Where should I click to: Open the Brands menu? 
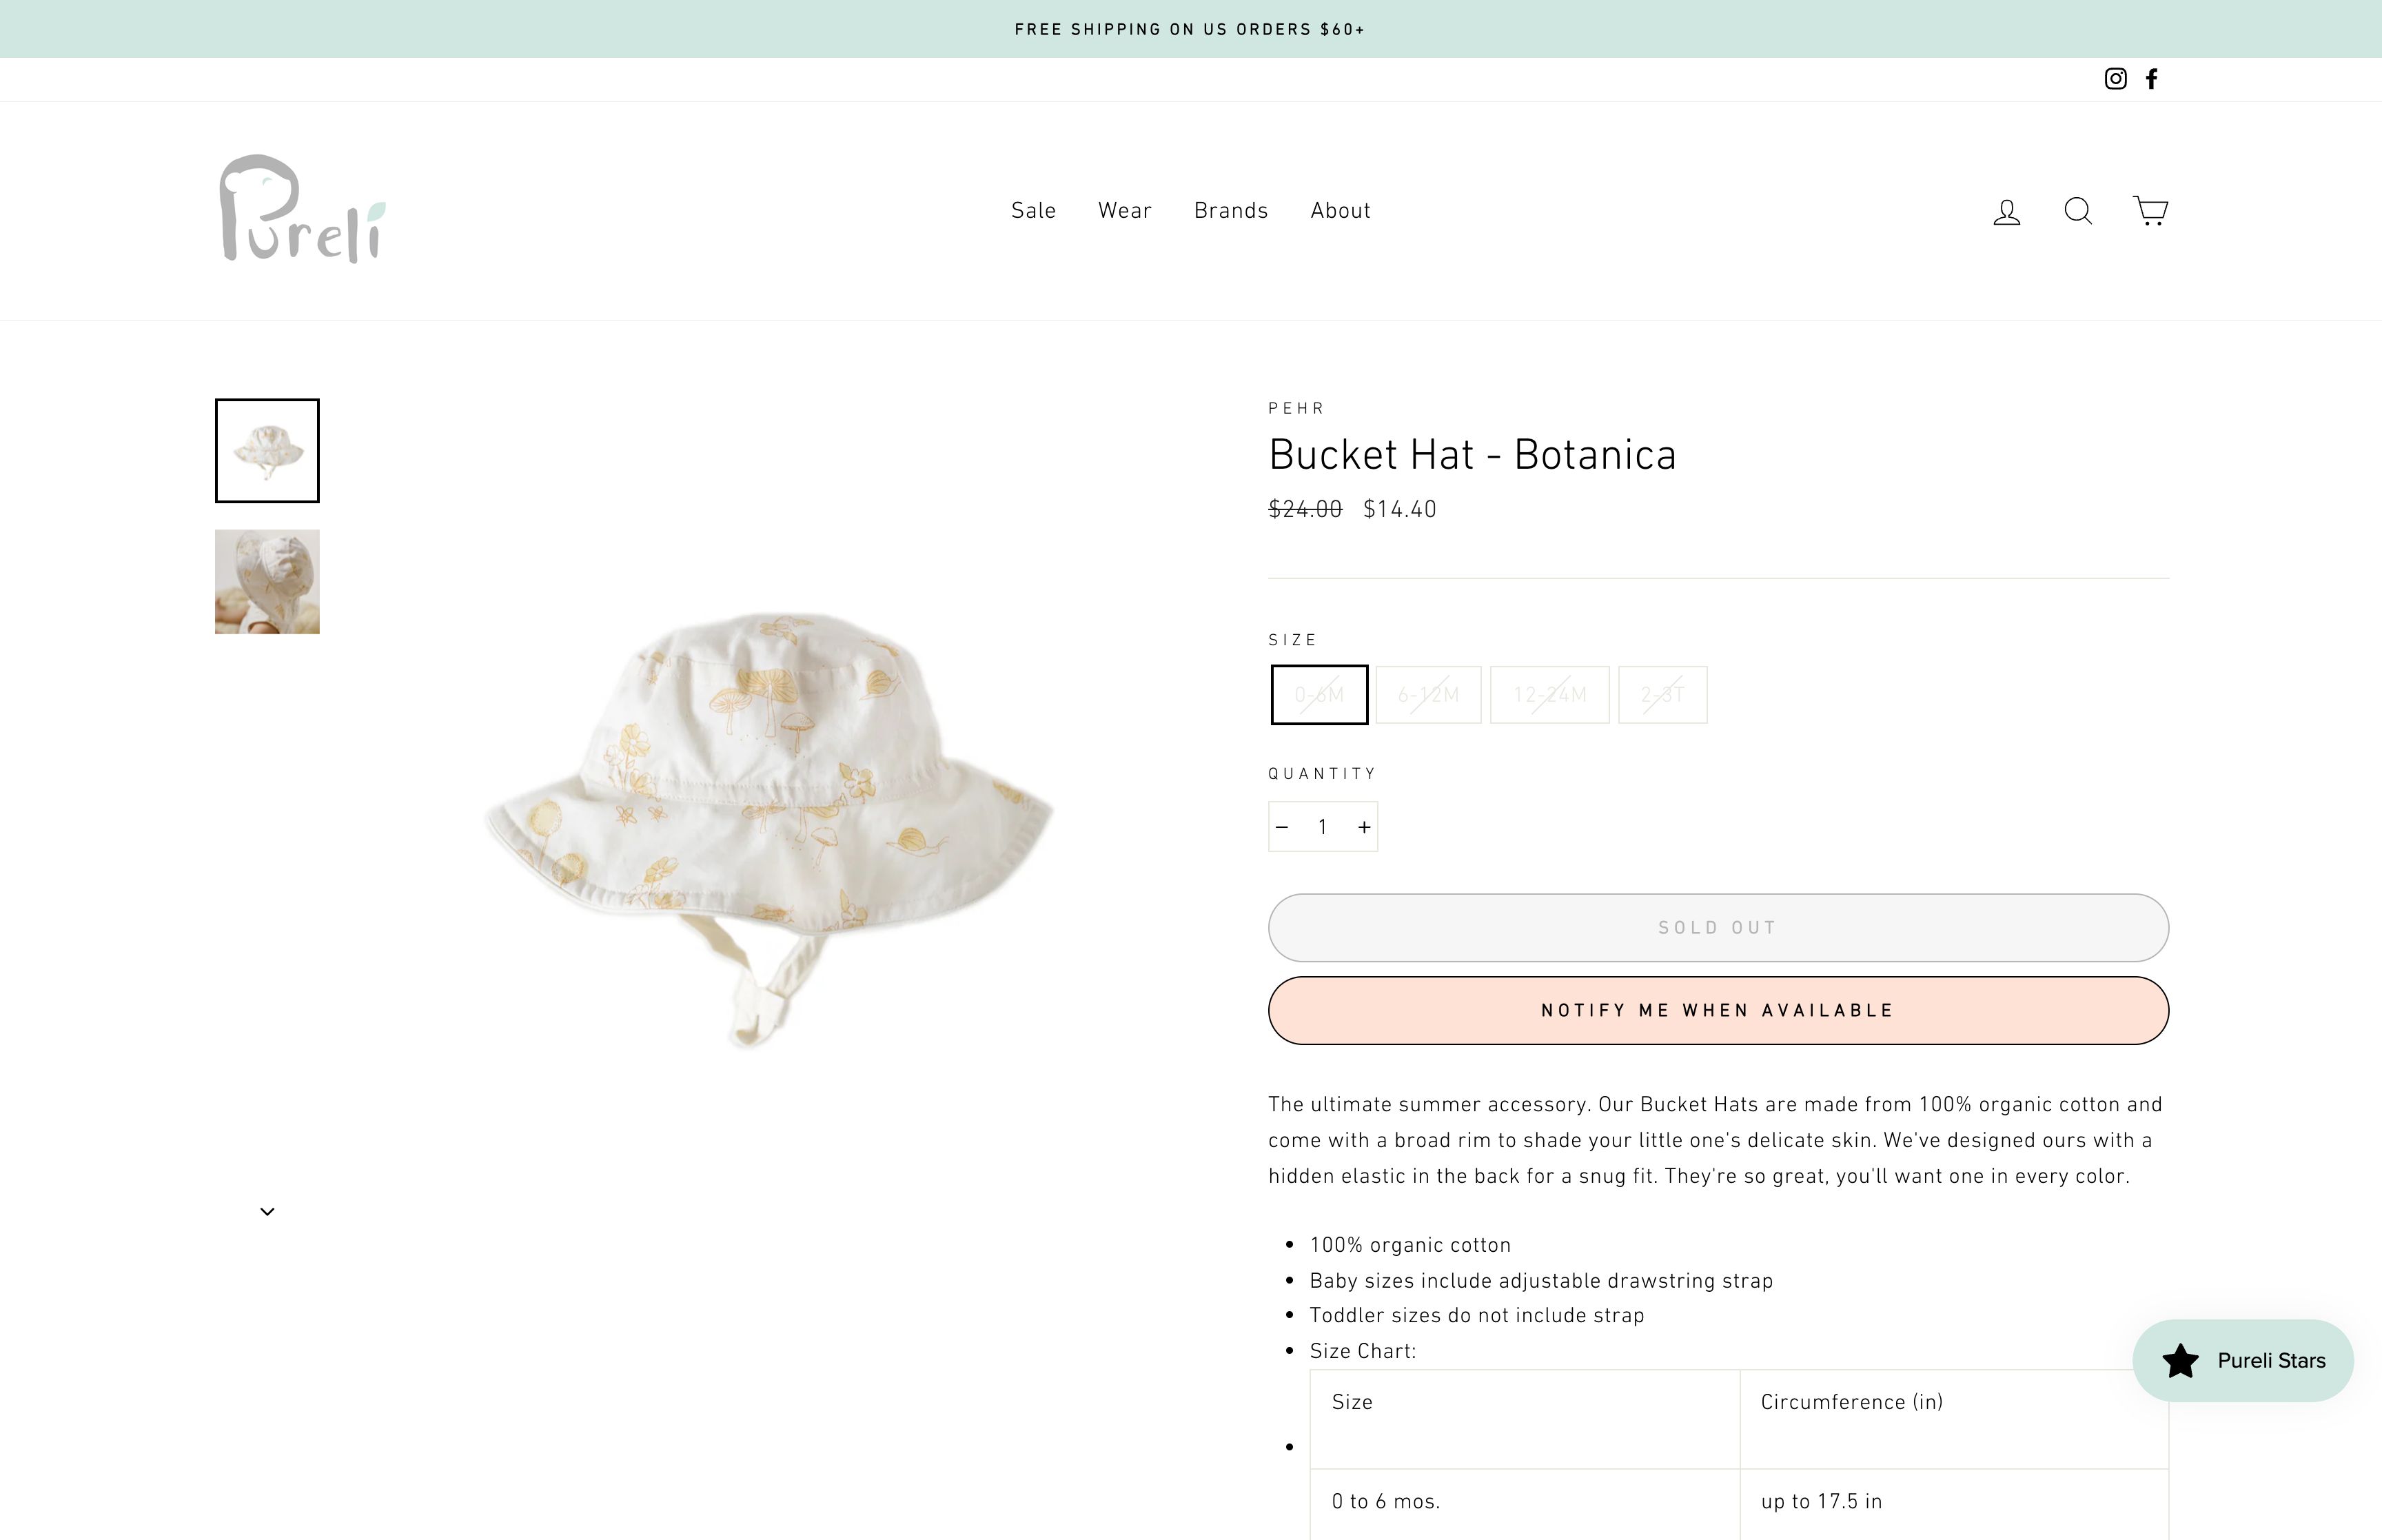click(1230, 211)
